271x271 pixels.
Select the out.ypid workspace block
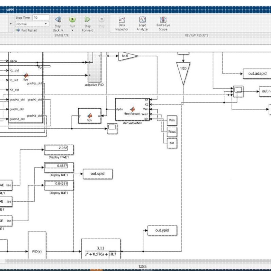(162, 230)
